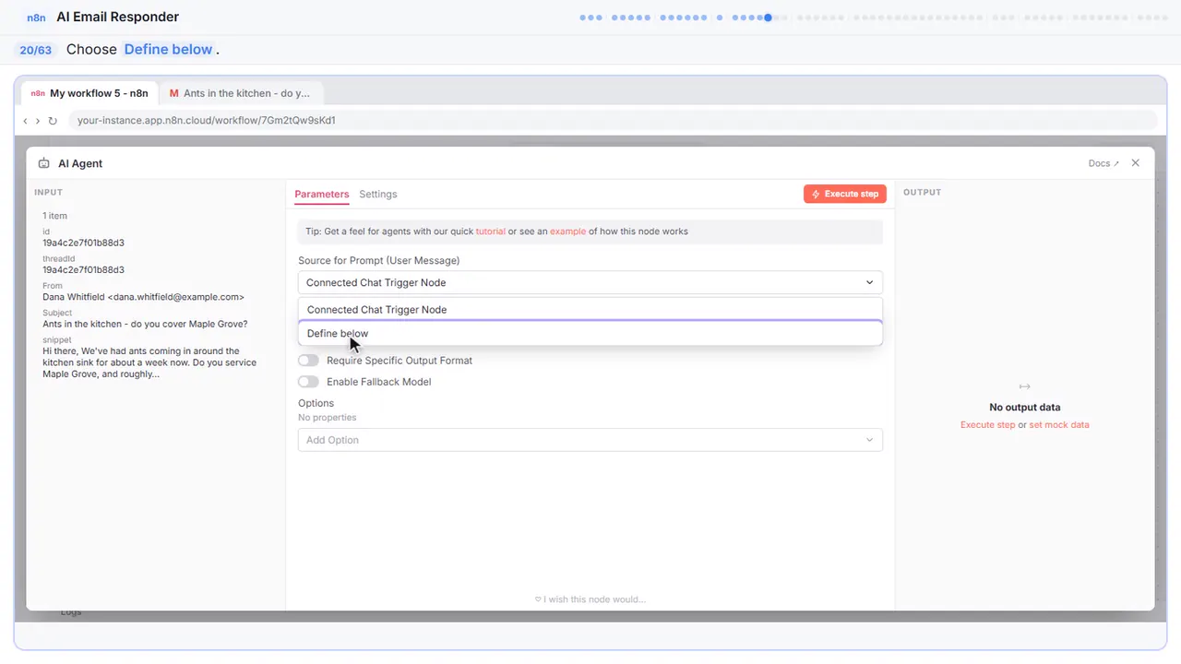
Task: Open the Add Option dropdown
Action: 590,440
